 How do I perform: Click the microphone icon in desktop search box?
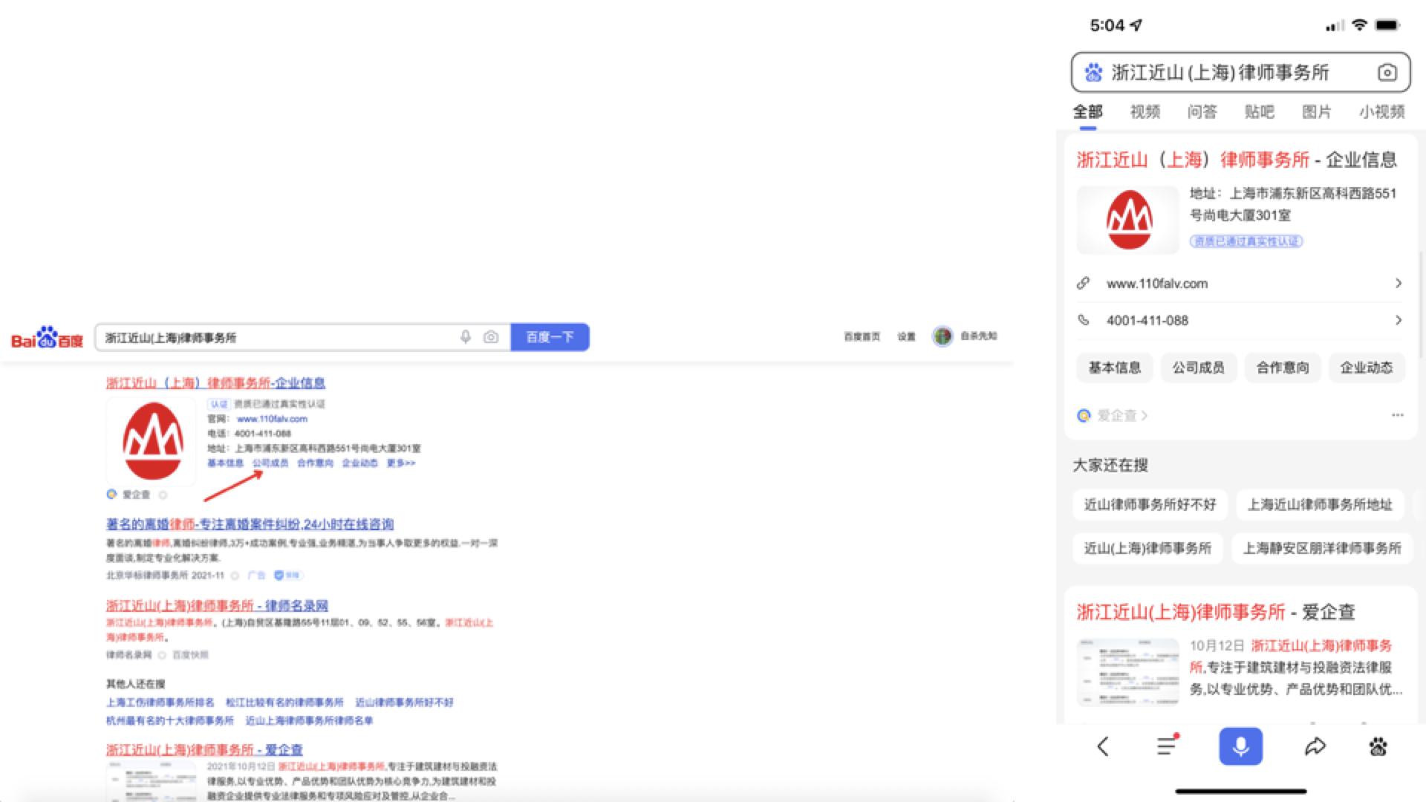pos(466,337)
